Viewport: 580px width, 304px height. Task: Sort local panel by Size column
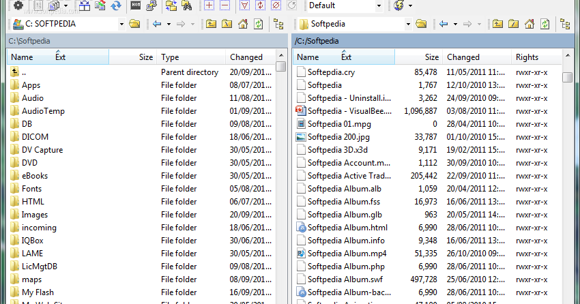133,57
